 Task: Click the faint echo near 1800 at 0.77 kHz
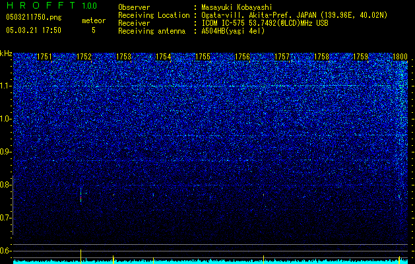coord(399,197)
